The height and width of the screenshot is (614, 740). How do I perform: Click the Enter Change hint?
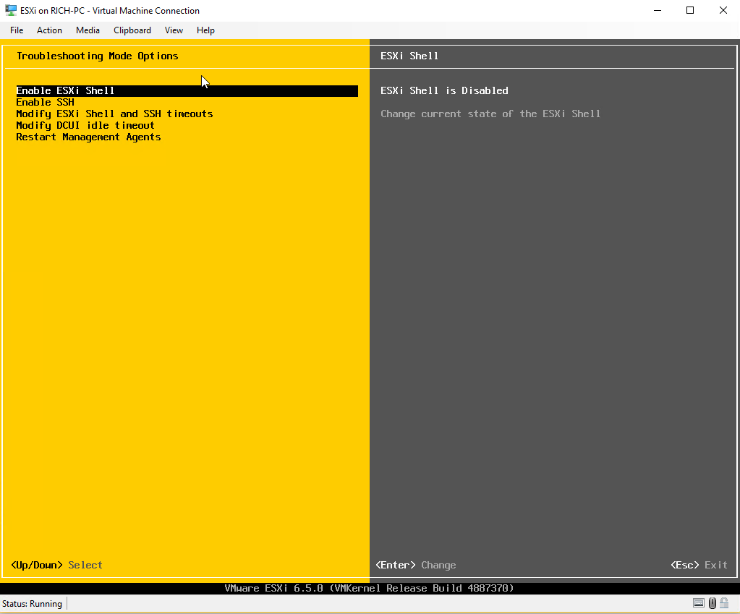tap(416, 565)
